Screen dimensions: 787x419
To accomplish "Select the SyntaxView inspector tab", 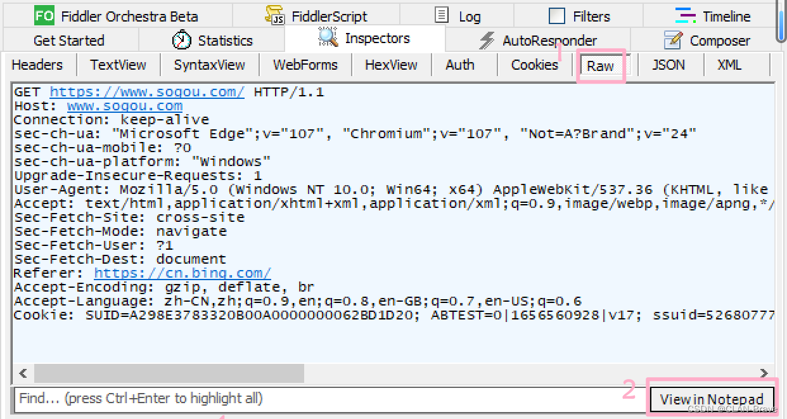I will point(209,65).
